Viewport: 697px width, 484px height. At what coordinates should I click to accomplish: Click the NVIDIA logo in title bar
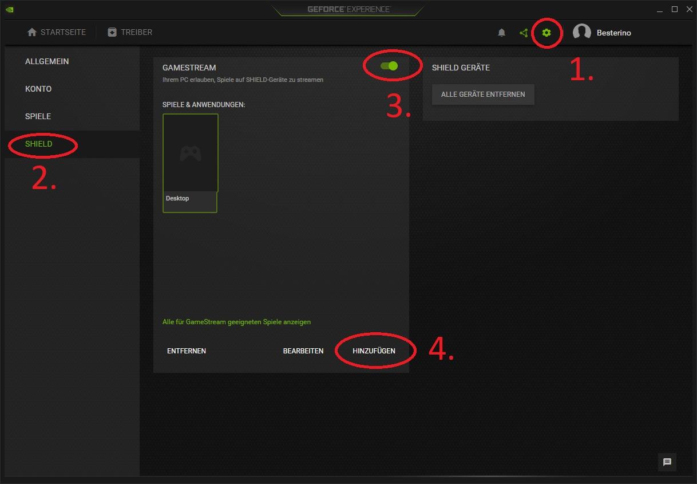tap(10, 9)
